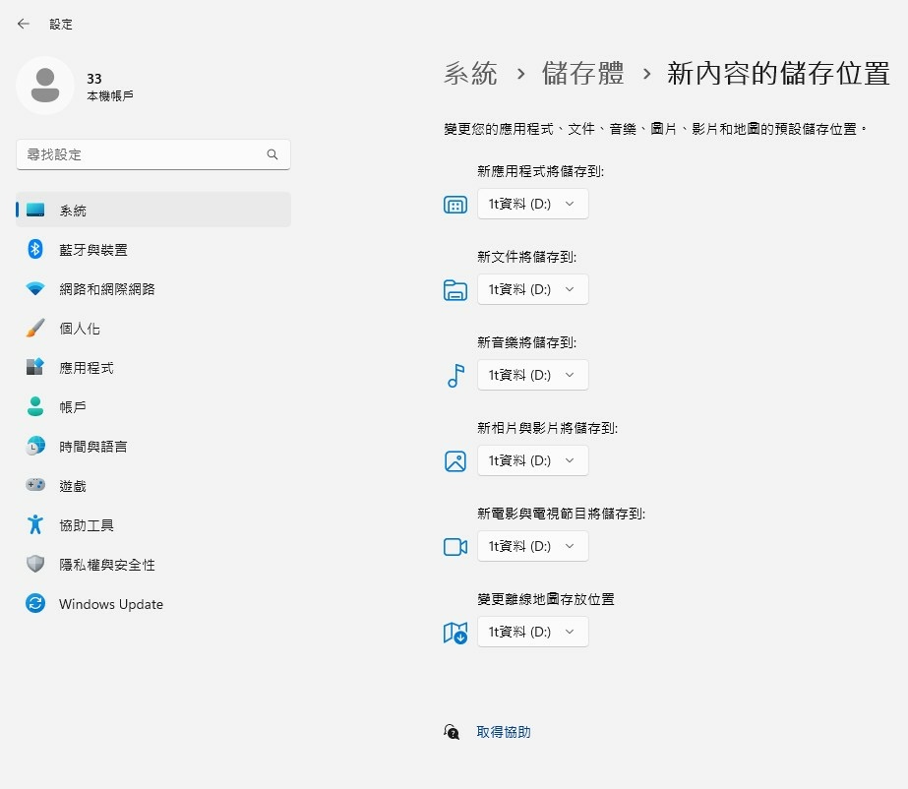Select the 應用程式 sidebar icon
Image resolution: width=908 pixels, height=789 pixels.
point(33,367)
